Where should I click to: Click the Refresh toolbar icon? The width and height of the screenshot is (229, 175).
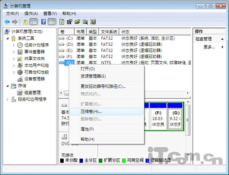[62, 22]
